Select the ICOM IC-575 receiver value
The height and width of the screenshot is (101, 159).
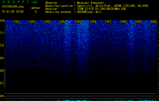(102, 9)
